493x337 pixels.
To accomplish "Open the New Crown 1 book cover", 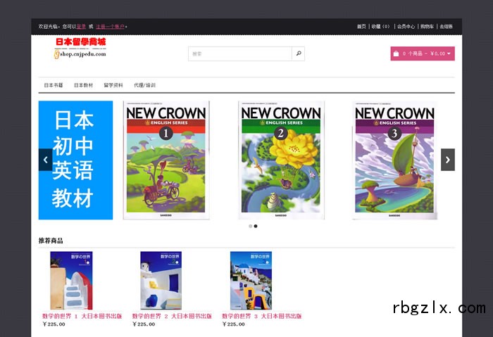I will [166, 160].
